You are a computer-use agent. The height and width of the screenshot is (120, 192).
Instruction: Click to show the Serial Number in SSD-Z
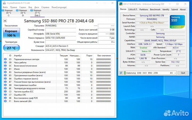[x=152, y=23]
